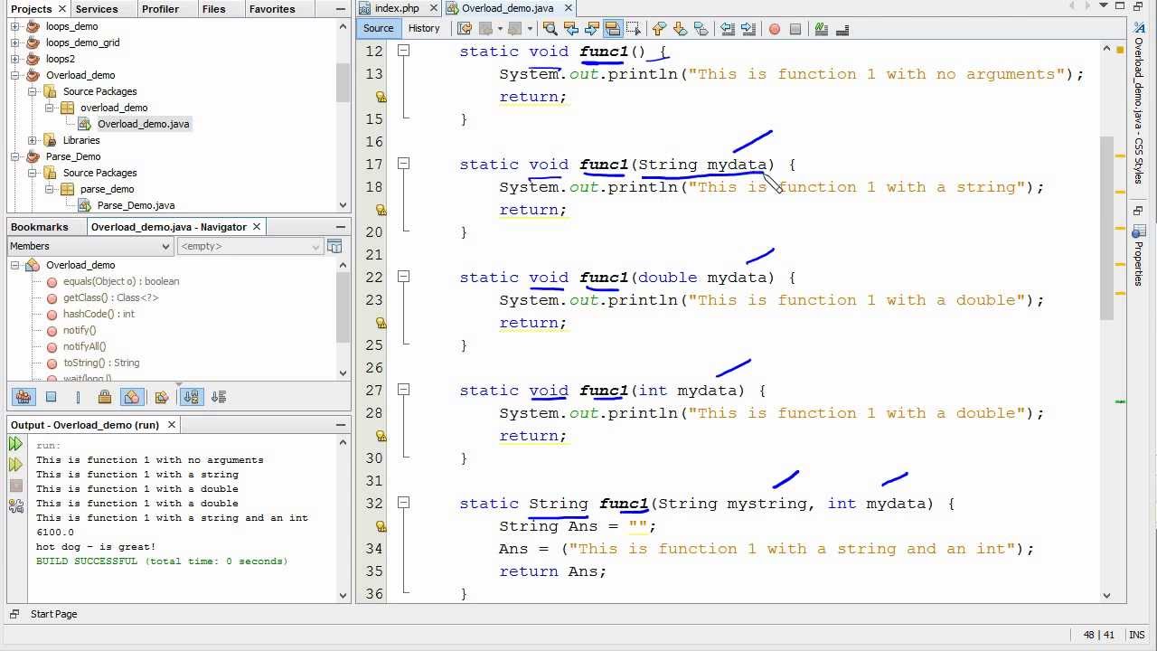Screen dimensions: 1157x651
Task: Click Sort by Source icon in Navigator
Action: pyautogui.click(x=219, y=397)
